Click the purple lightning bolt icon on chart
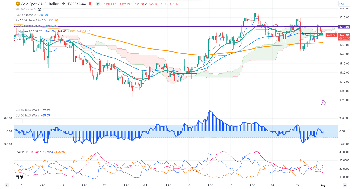The width and height of the screenshot is (352, 189). 323,103
